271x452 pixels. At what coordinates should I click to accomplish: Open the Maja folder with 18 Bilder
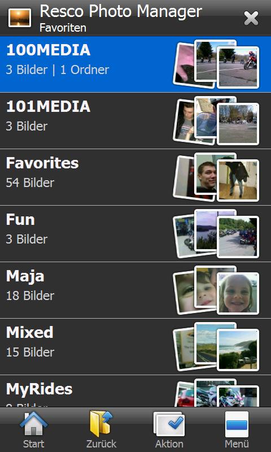click(x=135, y=290)
